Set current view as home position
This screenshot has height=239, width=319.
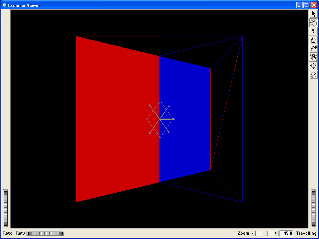tap(313, 49)
